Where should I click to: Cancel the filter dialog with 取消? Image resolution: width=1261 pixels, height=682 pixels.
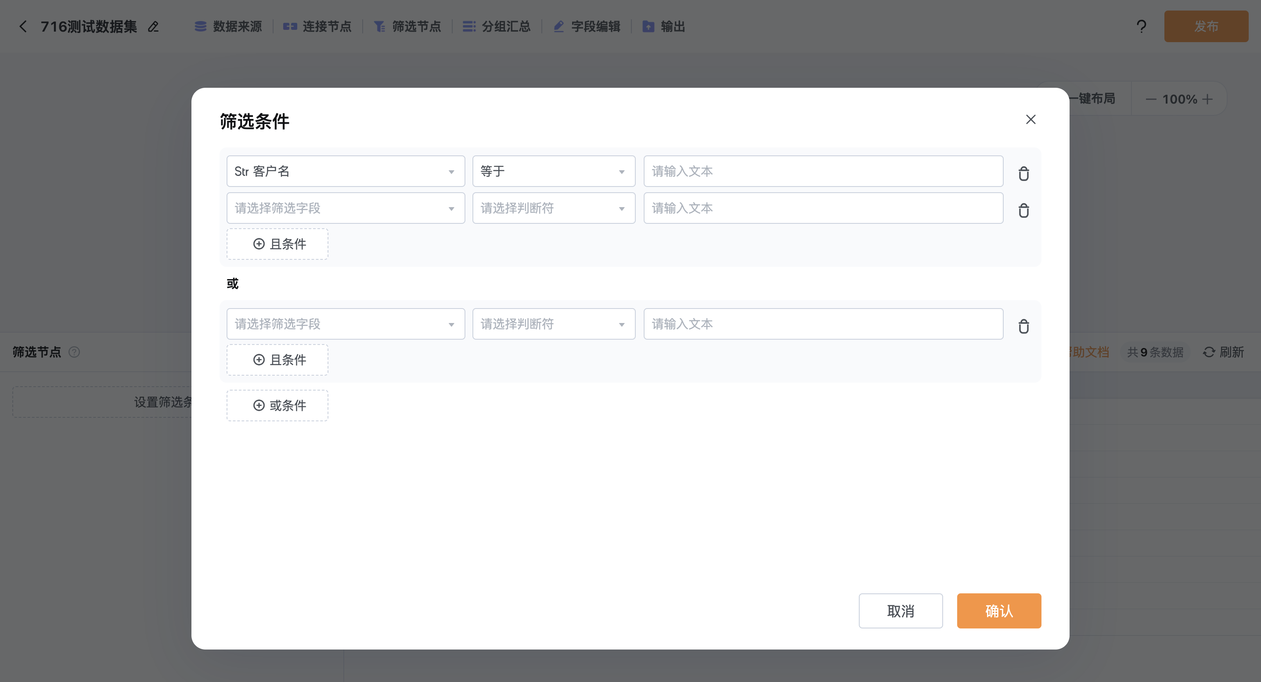click(x=901, y=611)
